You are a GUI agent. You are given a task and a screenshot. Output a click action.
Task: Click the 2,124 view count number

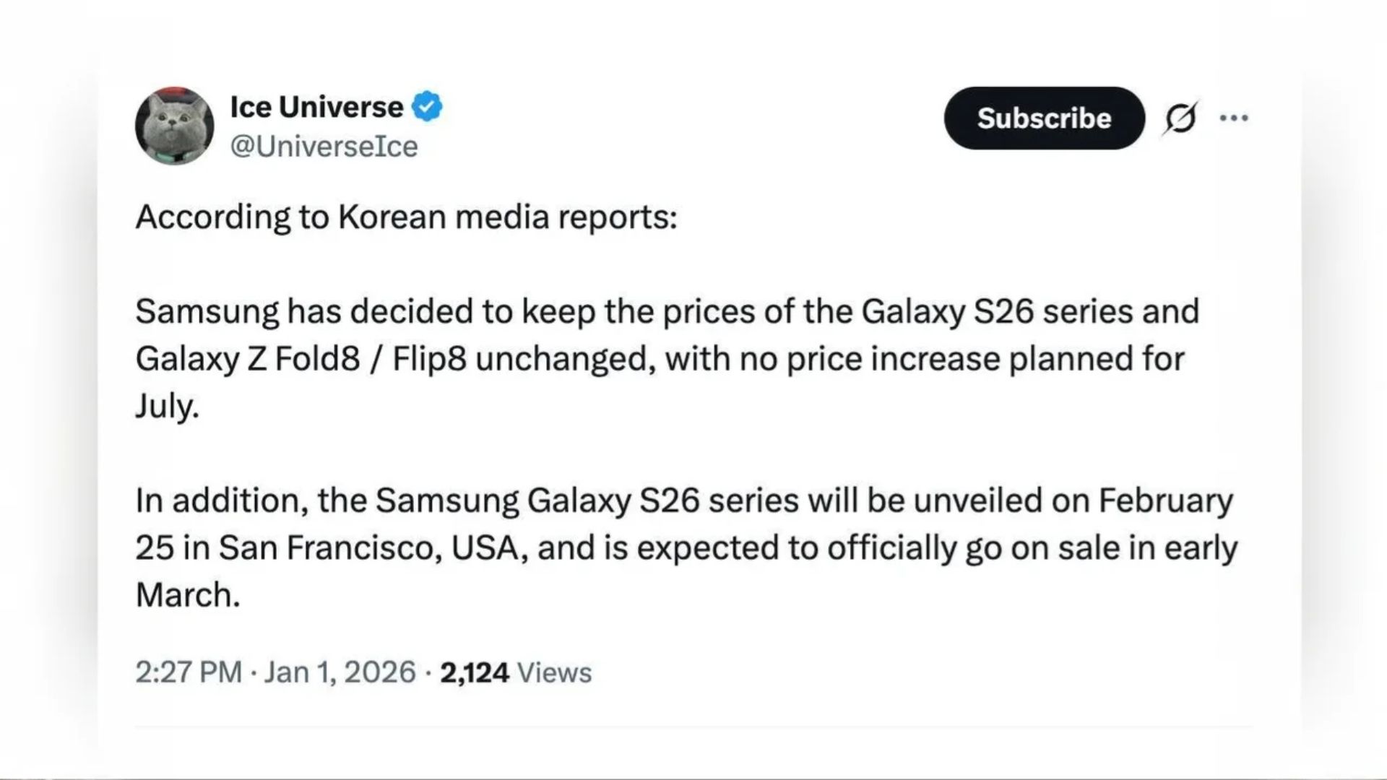click(474, 672)
